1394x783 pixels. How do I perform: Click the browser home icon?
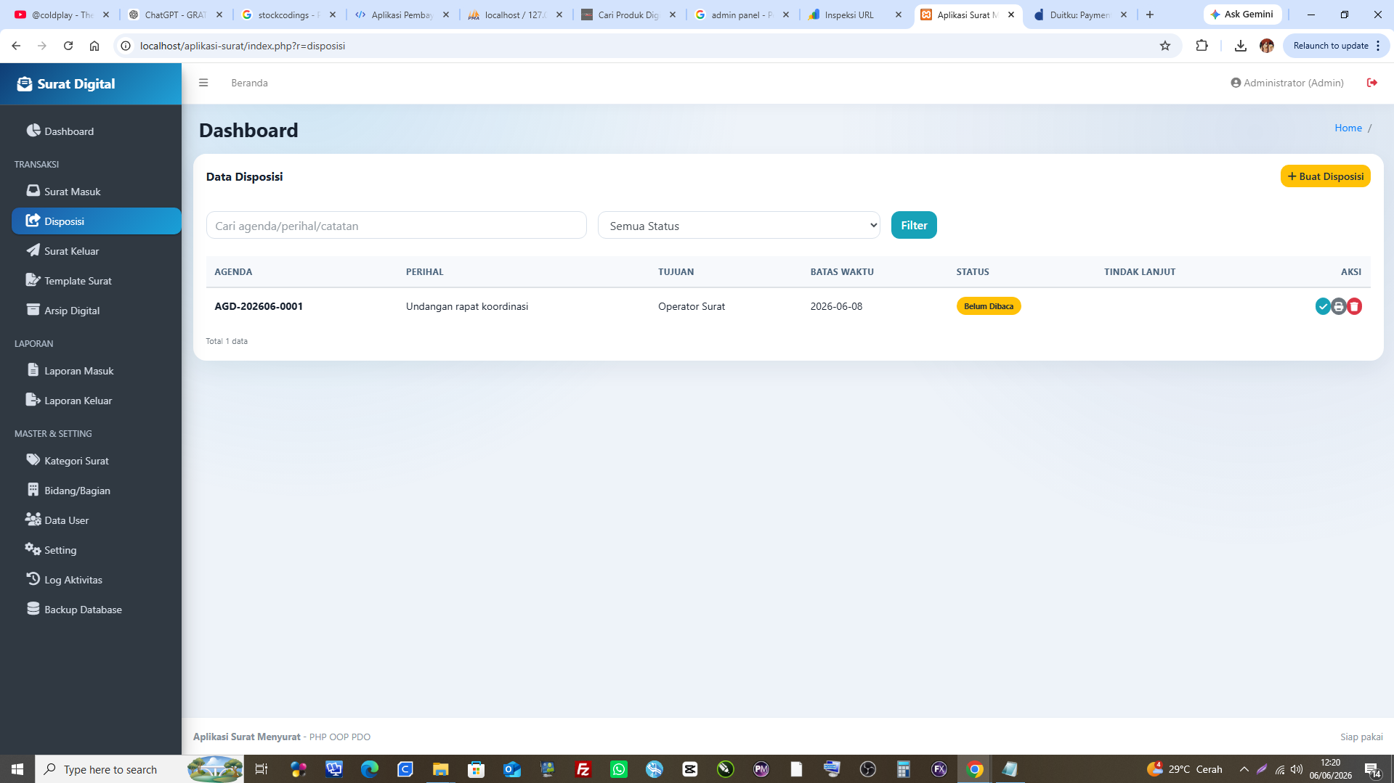[x=94, y=46]
